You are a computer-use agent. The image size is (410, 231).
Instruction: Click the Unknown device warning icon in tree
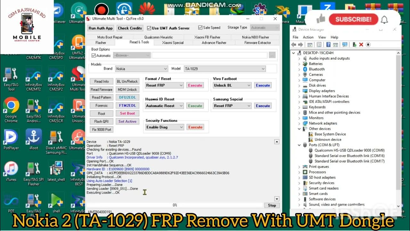[x=311, y=140]
